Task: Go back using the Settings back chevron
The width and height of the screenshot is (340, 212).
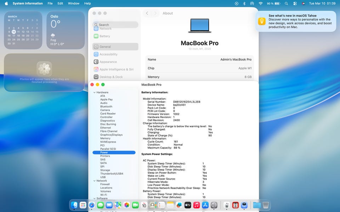Action: pos(147,13)
